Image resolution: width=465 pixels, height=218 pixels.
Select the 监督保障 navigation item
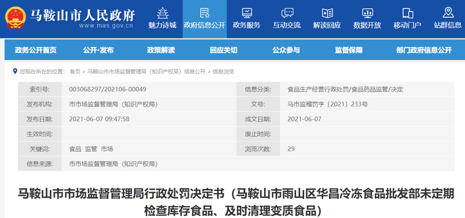(349, 50)
